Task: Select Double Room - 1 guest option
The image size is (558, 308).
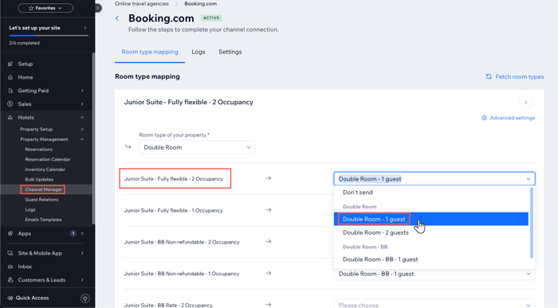Action: point(431,219)
